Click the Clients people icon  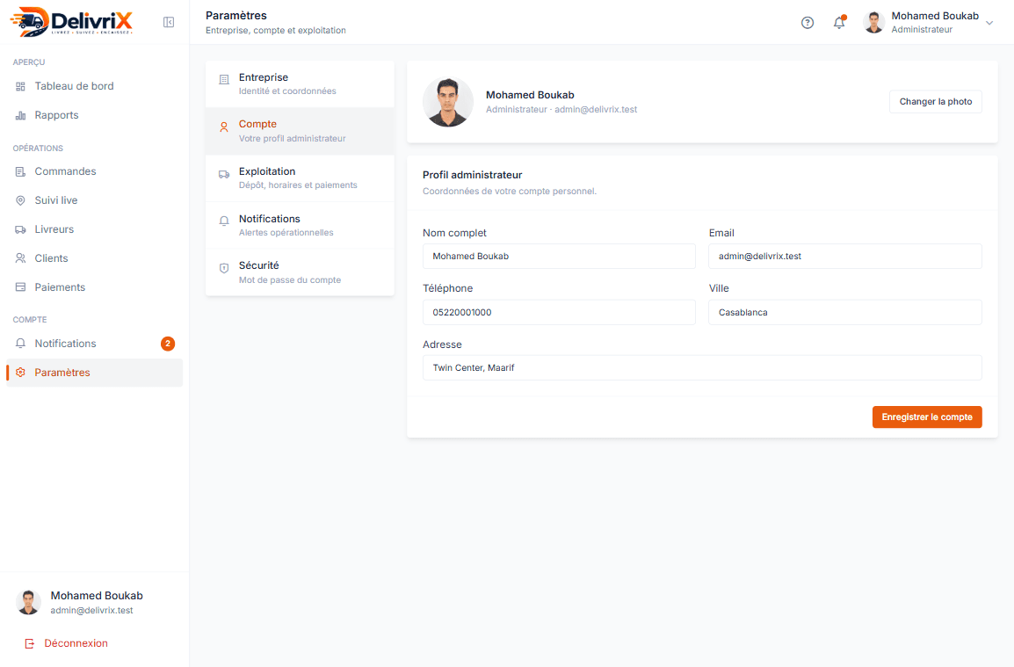(x=21, y=258)
